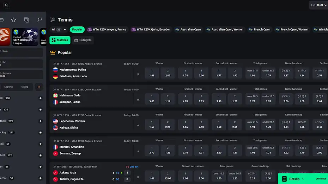The width and height of the screenshot is (328, 184).
Task: Open the EUR 0.00 balance dropdown
Action: [318, 5]
